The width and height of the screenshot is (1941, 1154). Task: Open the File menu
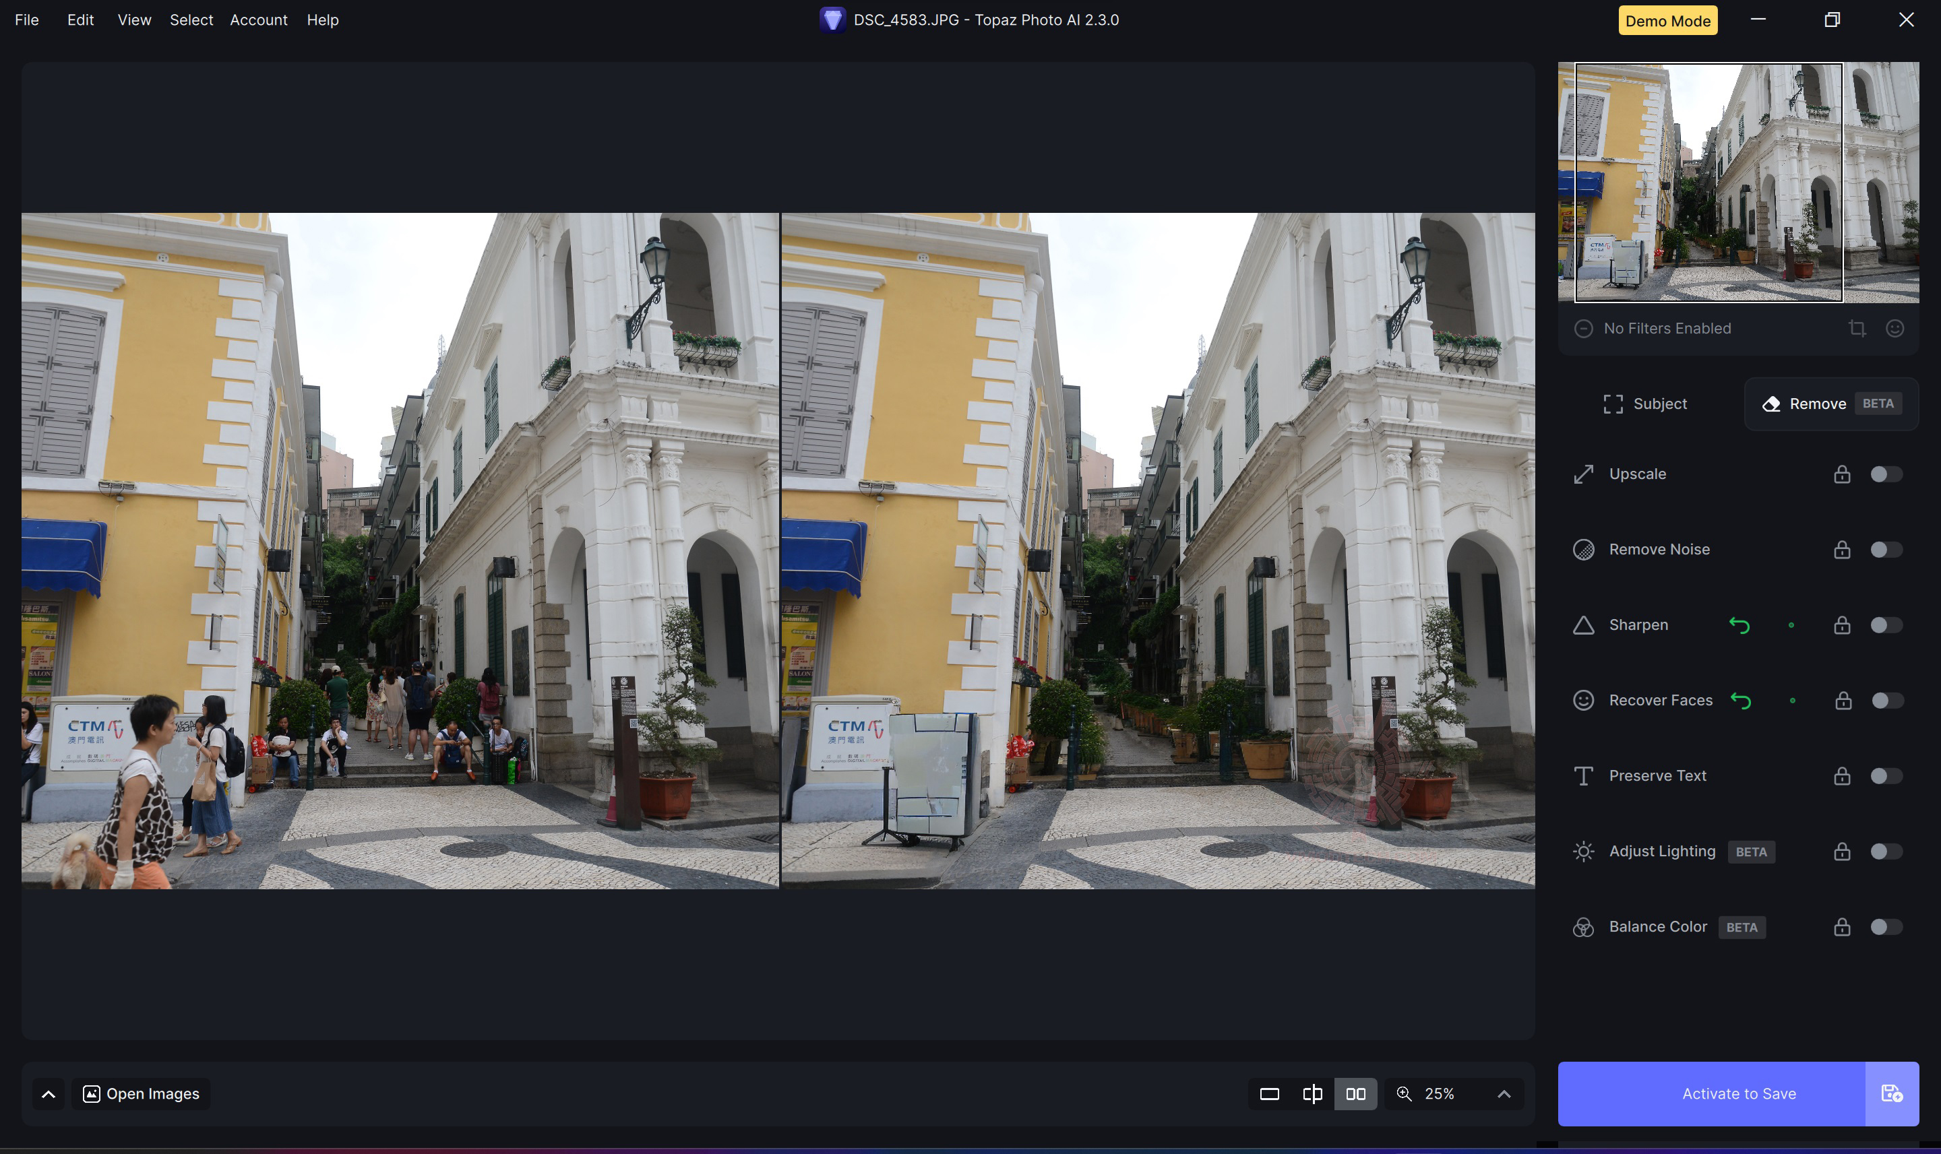[x=26, y=20]
